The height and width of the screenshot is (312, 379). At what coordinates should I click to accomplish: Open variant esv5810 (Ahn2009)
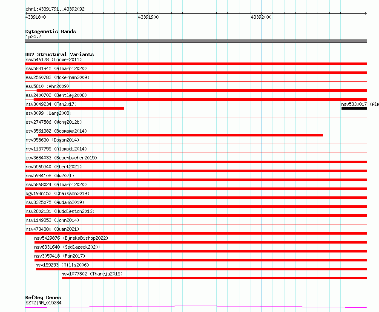pyautogui.click(x=47, y=86)
